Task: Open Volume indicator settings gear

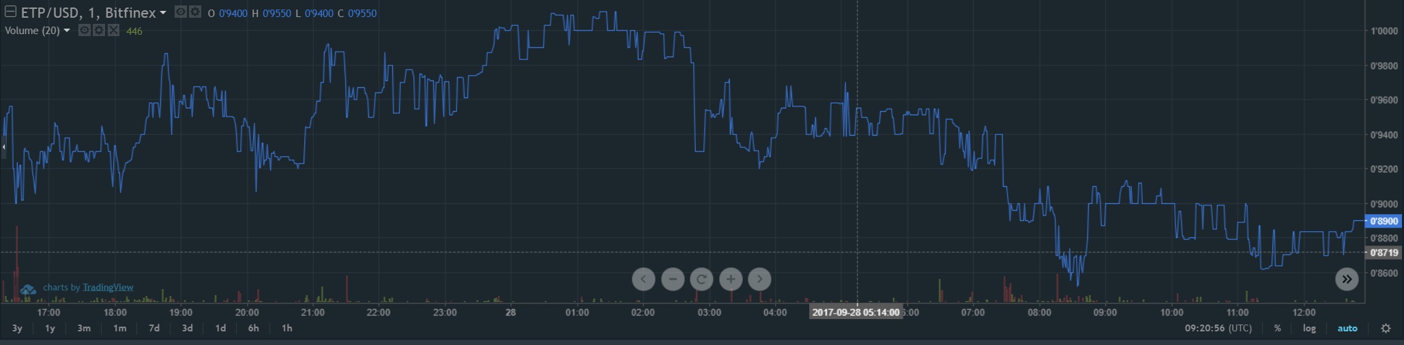Action: (99, 31)
